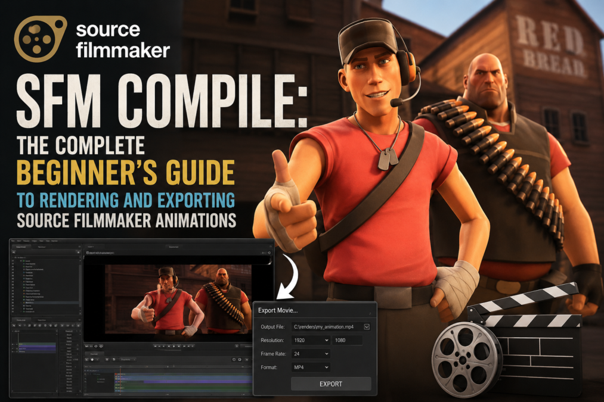604x402 pixels.
Task: Click the center play button under the viewport
Action: click(174, 346)
